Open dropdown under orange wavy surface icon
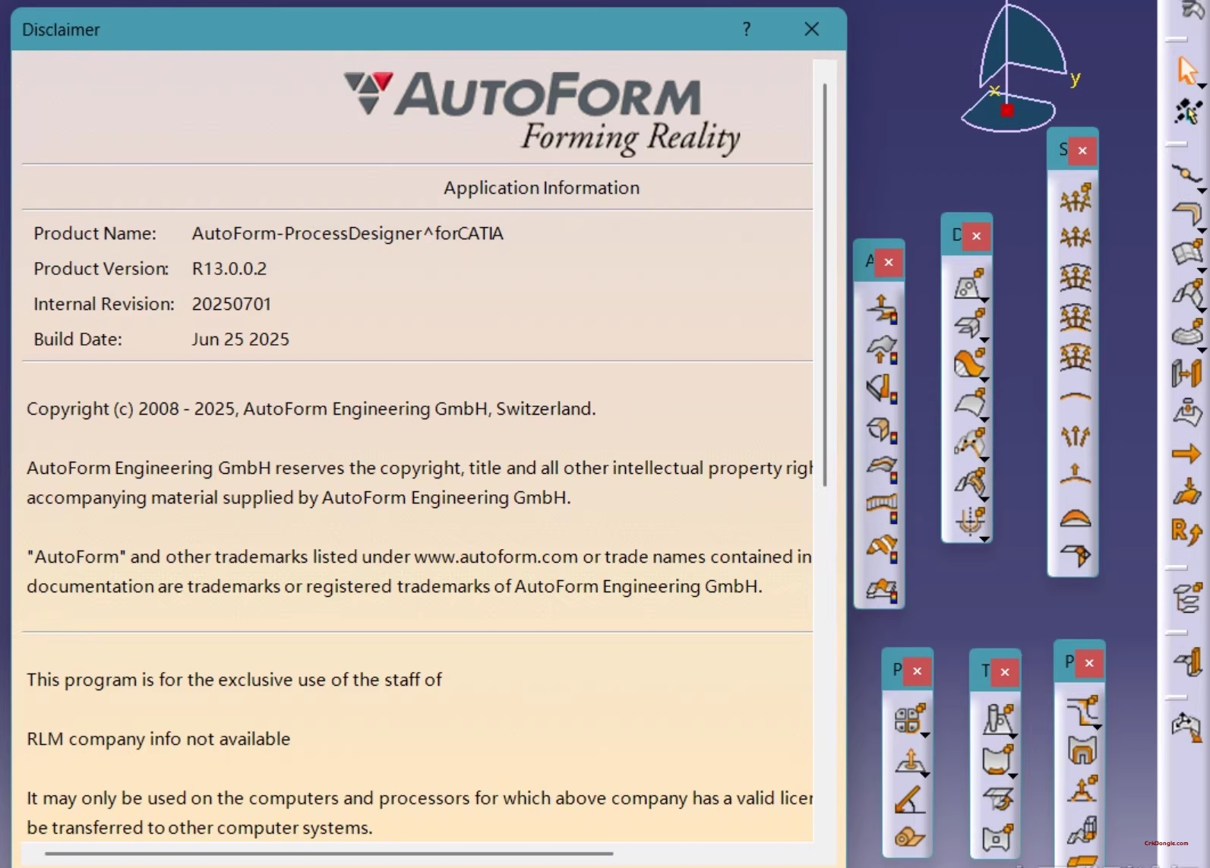 [x=984, y=380]
